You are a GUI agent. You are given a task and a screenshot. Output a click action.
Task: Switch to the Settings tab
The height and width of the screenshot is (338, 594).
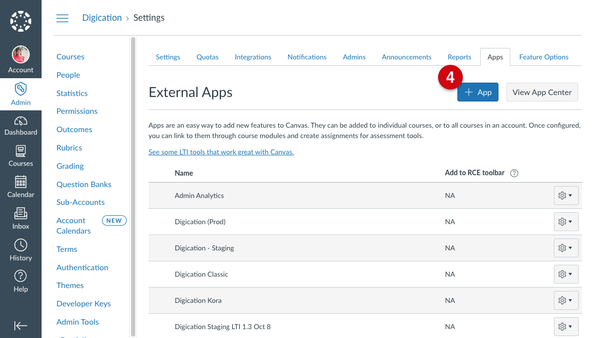tap(168, 57)
